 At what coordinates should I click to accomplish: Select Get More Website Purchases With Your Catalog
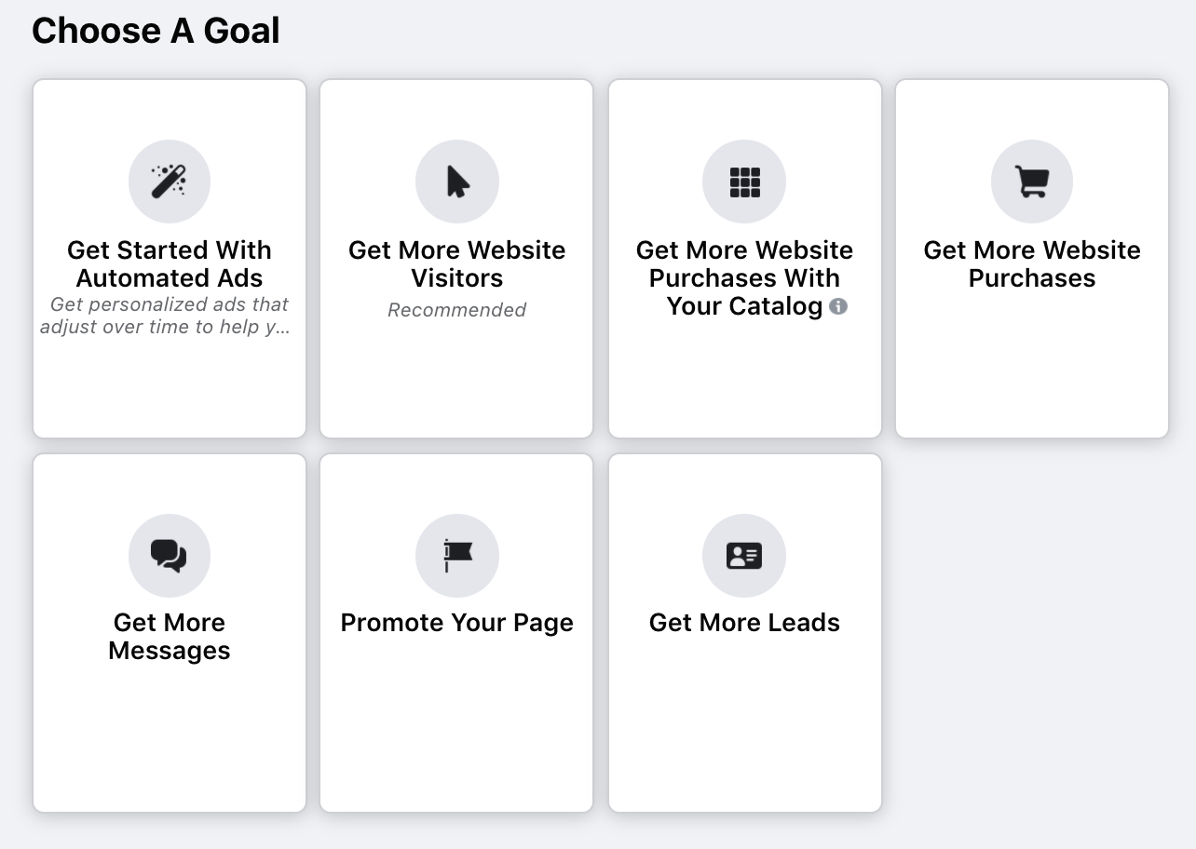pos(744,277)
